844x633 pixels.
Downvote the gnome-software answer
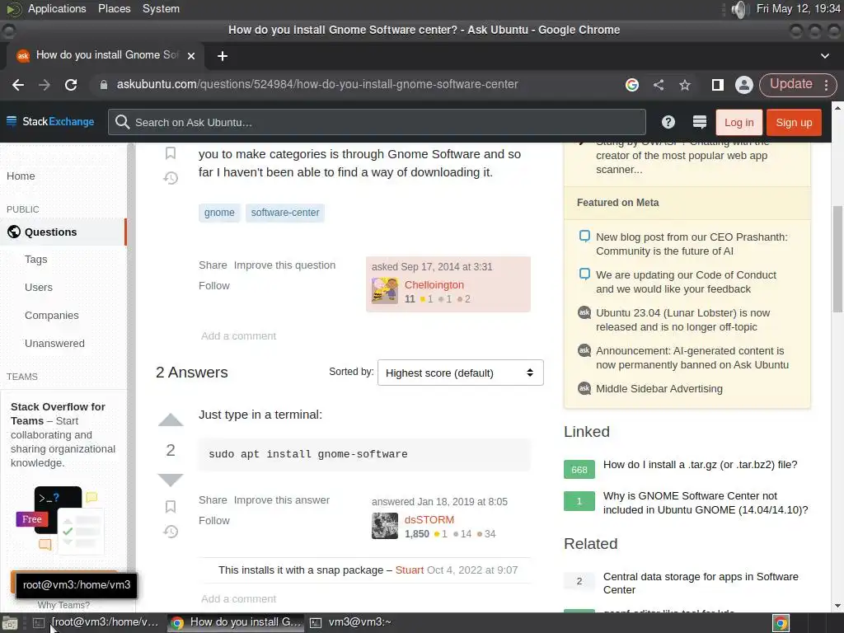click(x=171, y=479)
